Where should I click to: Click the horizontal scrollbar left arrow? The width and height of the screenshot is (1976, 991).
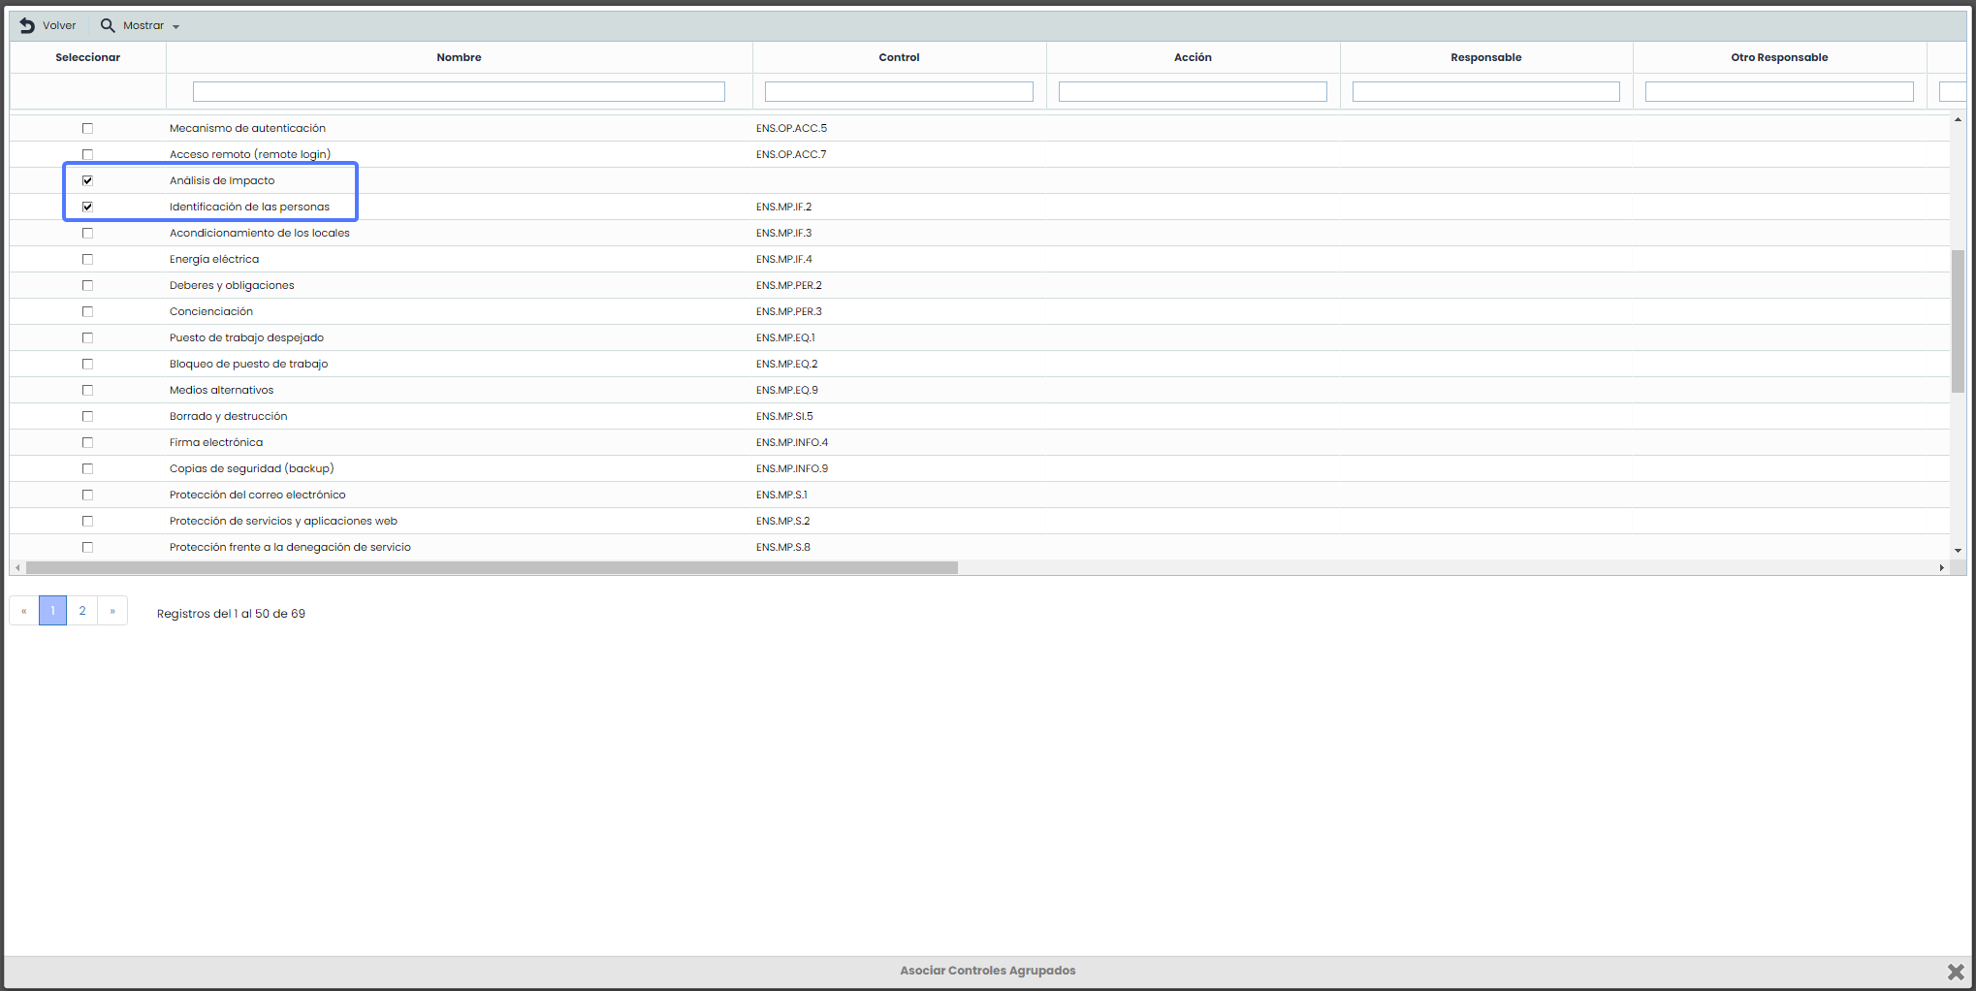click(17, 567)
